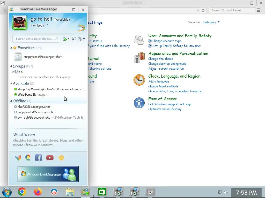Image resolution: width=265 pixels, height=198 pixels.
Task: Click the go to hell profile picture
Action: coord(20,22)
